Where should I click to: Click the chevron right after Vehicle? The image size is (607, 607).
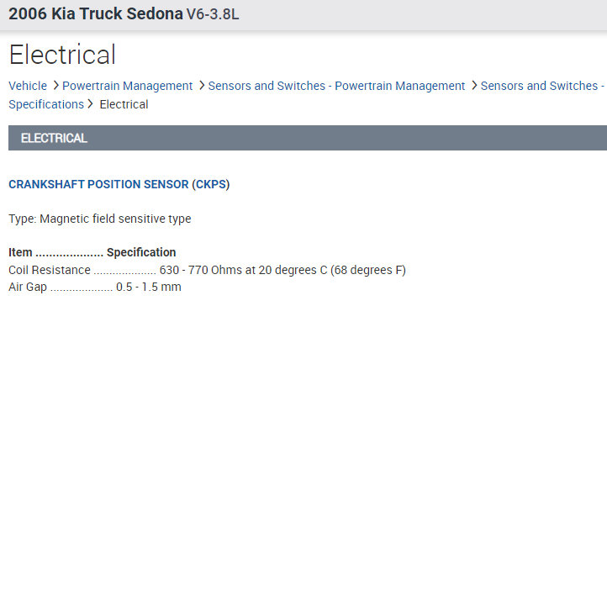(x=55, y=86)
